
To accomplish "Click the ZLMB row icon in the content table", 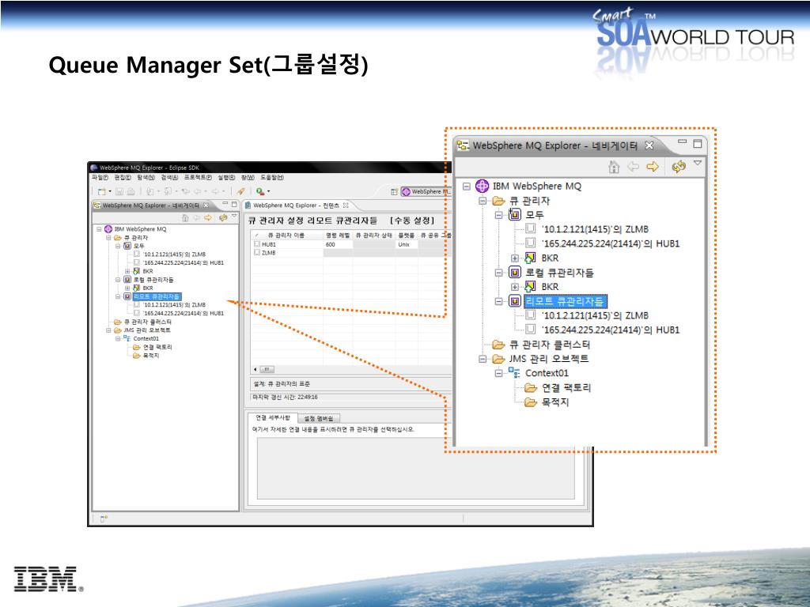I will pyautogui.click(x=257, y=253).
